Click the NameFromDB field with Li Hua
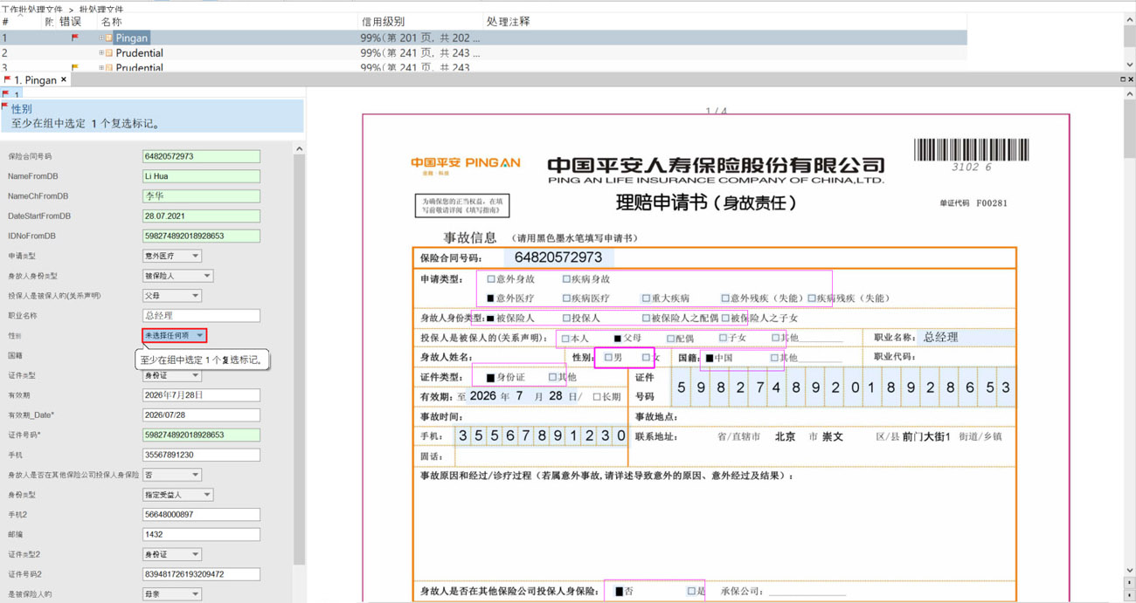1136x603 pixels. (x=201, y=176)
